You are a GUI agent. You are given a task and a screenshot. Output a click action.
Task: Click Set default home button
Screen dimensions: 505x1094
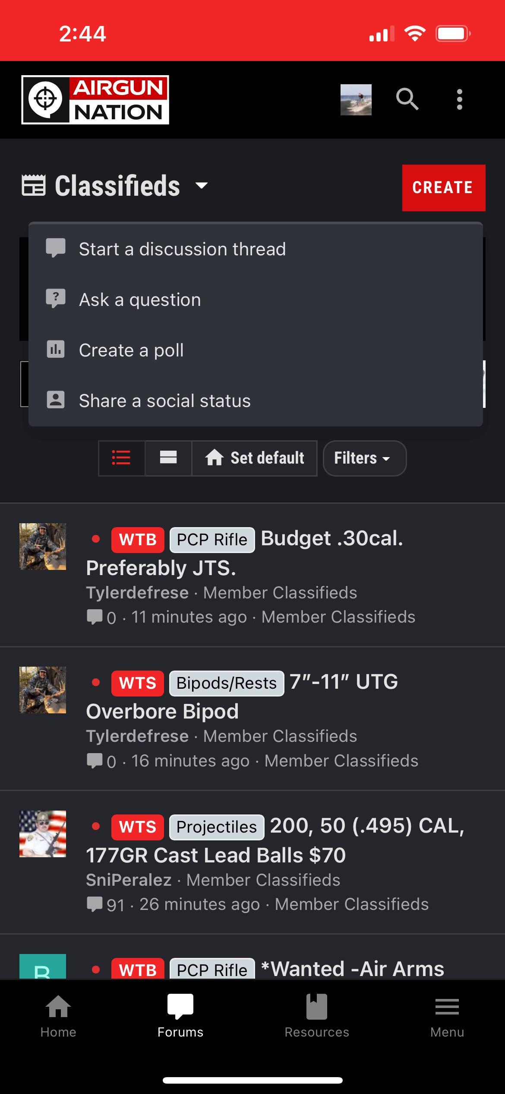(255, 458)
